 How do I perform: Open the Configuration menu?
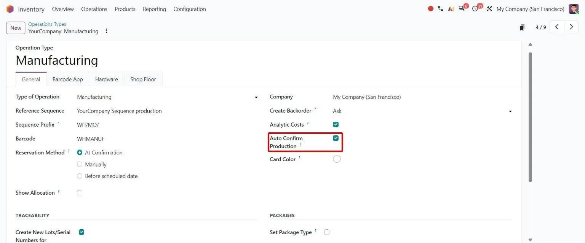click(x=190, y=9)
